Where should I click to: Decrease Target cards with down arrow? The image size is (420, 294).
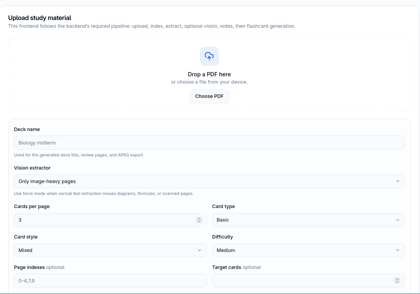tap(397, 282)
